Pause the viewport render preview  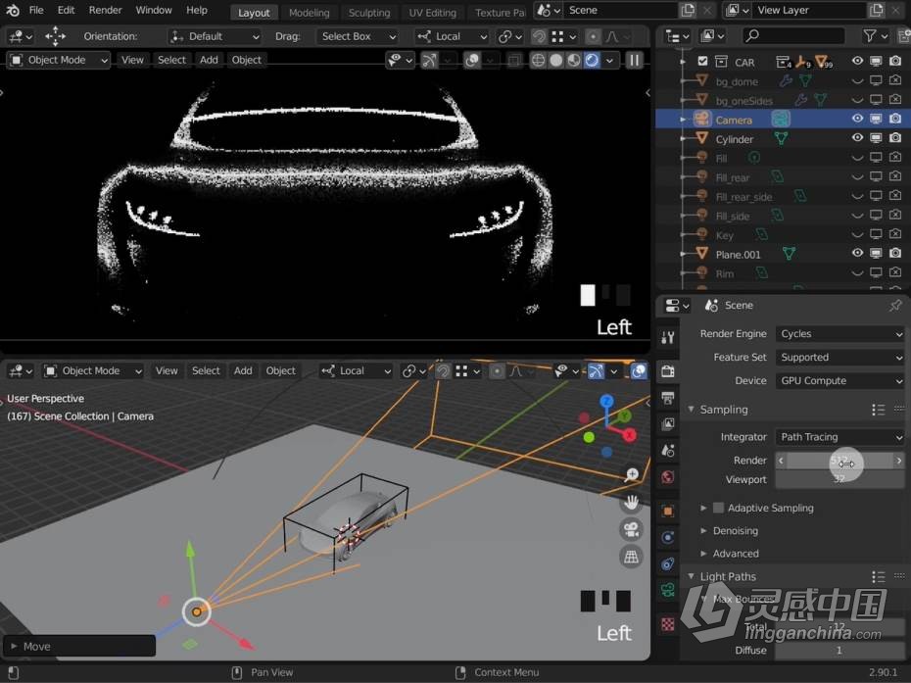coord(635,60)
